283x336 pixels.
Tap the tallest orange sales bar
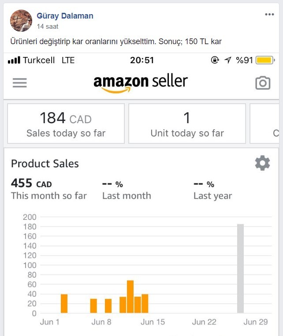point(130,297)
